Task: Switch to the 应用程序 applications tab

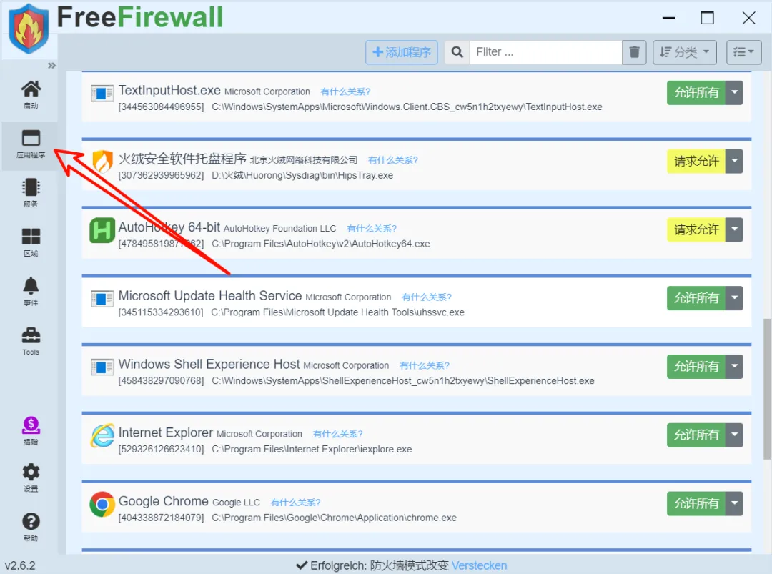Action: pyautogui.click(x=31, y=144)
